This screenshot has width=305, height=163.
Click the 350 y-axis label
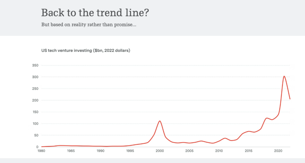tap(34, 65)
